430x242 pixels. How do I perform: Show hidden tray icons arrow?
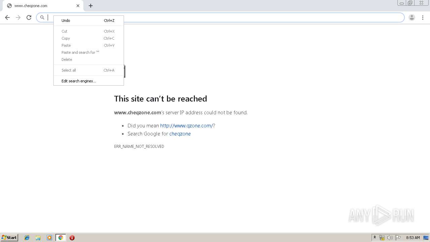375,238
